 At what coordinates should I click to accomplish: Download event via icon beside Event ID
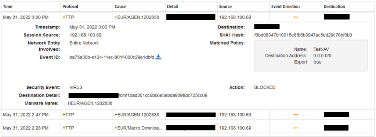(158, 57)
